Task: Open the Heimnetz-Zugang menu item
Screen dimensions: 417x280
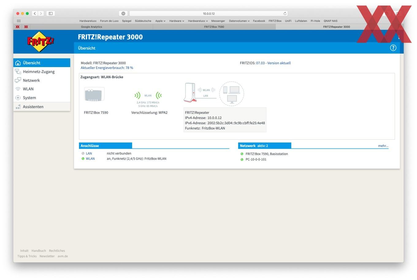Action: click(42, 71)
